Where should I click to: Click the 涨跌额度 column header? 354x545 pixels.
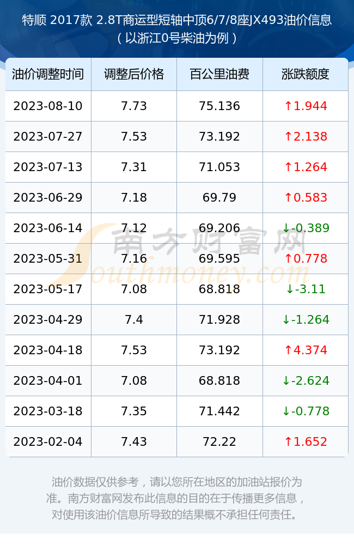point(306,74)
